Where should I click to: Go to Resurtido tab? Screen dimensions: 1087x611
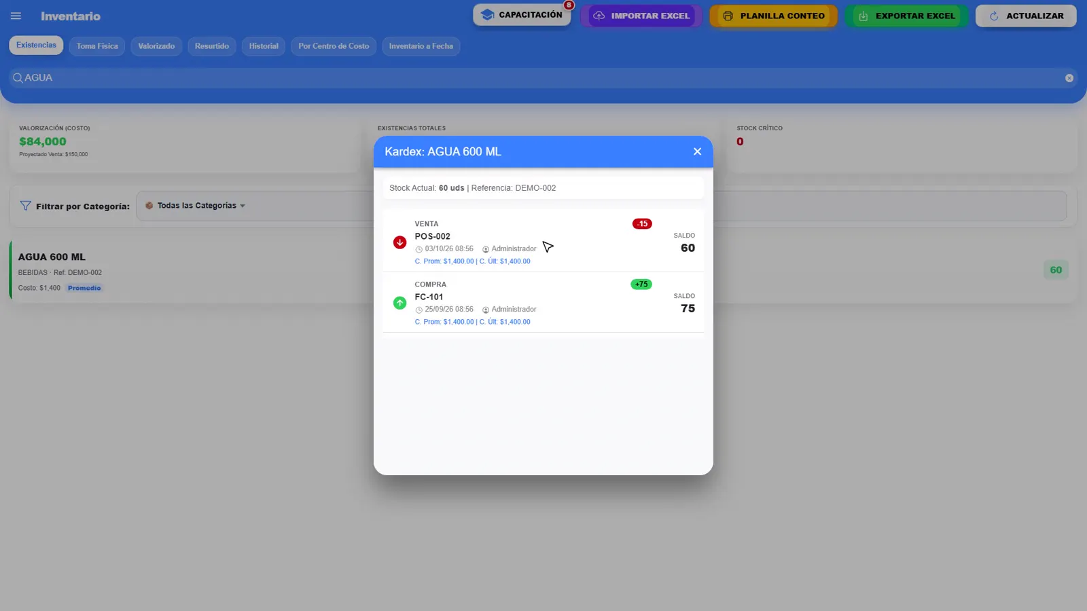point(212,46)
